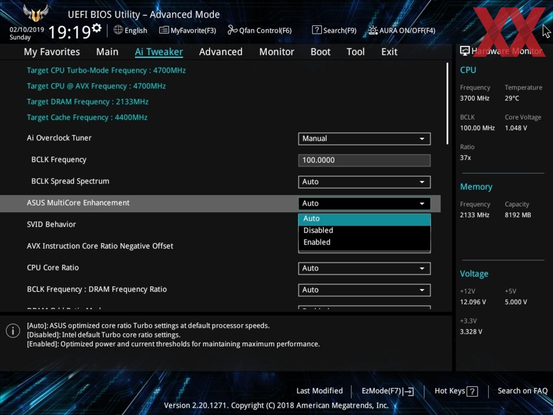
Task: Expand CPU Core Ratio dropdown
Action: tap(364, 269)
